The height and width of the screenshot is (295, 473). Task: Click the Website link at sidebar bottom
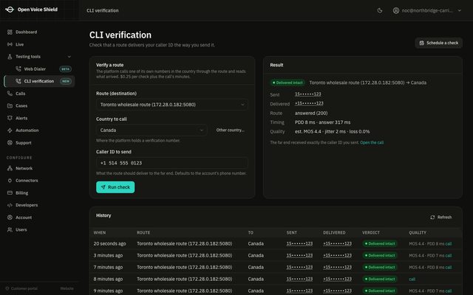[67, 288]
